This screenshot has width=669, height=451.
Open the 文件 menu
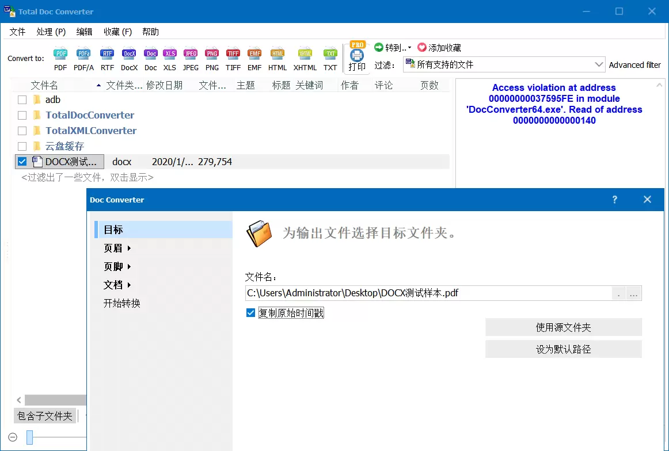tap(17, 32)
